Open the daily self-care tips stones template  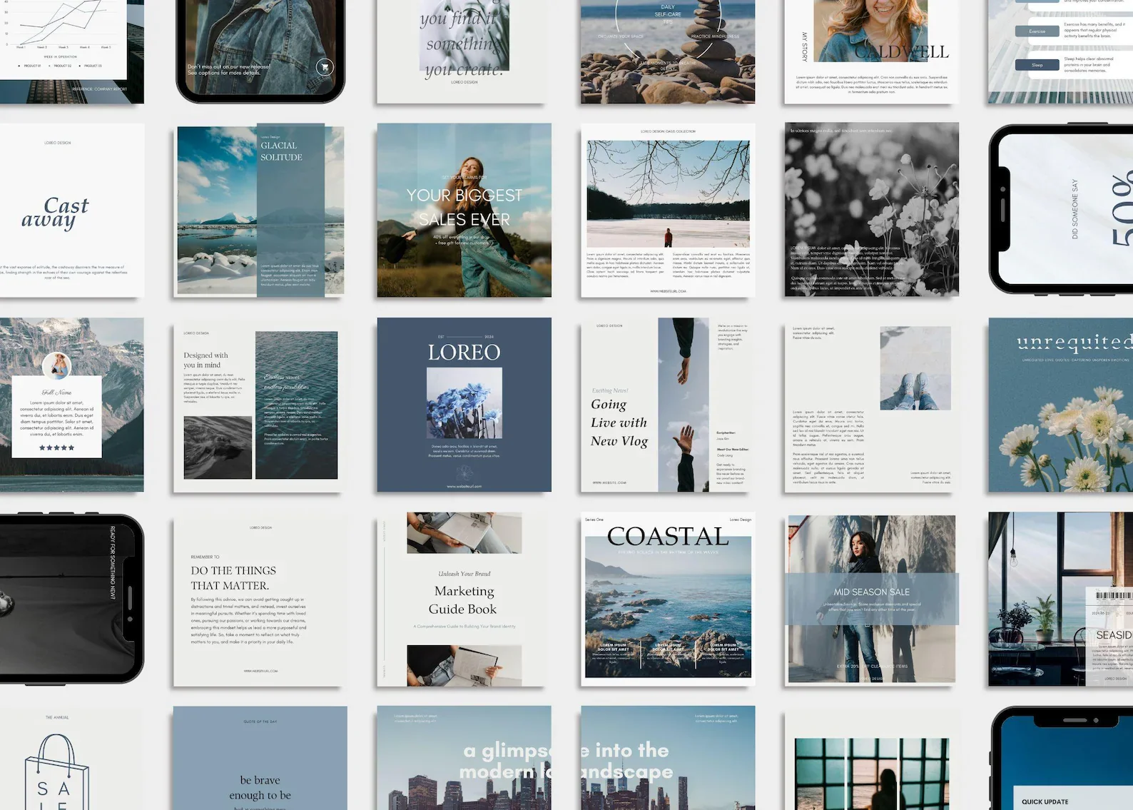point(668,51)
